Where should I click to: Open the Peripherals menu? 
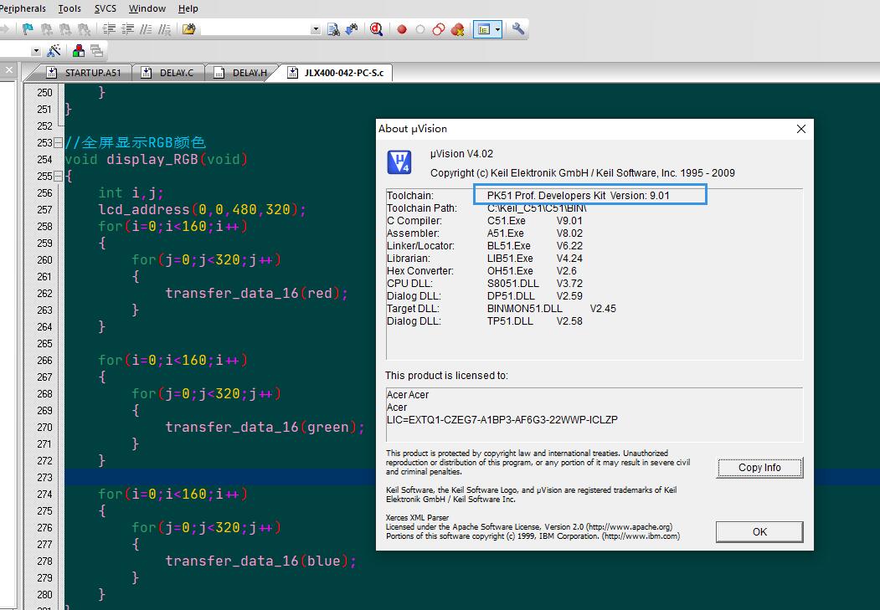pos(23,8)
